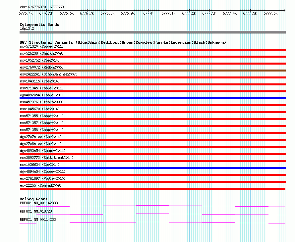Click the 6777k ruler tick label
Image resolution: width=295 pixels, height=242 pixels.
148,13
